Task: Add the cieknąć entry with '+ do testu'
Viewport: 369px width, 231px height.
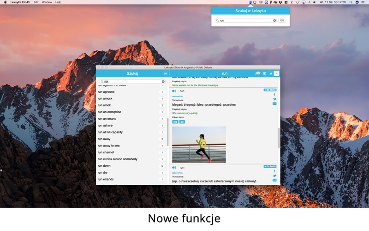Action: coord(270,166)
